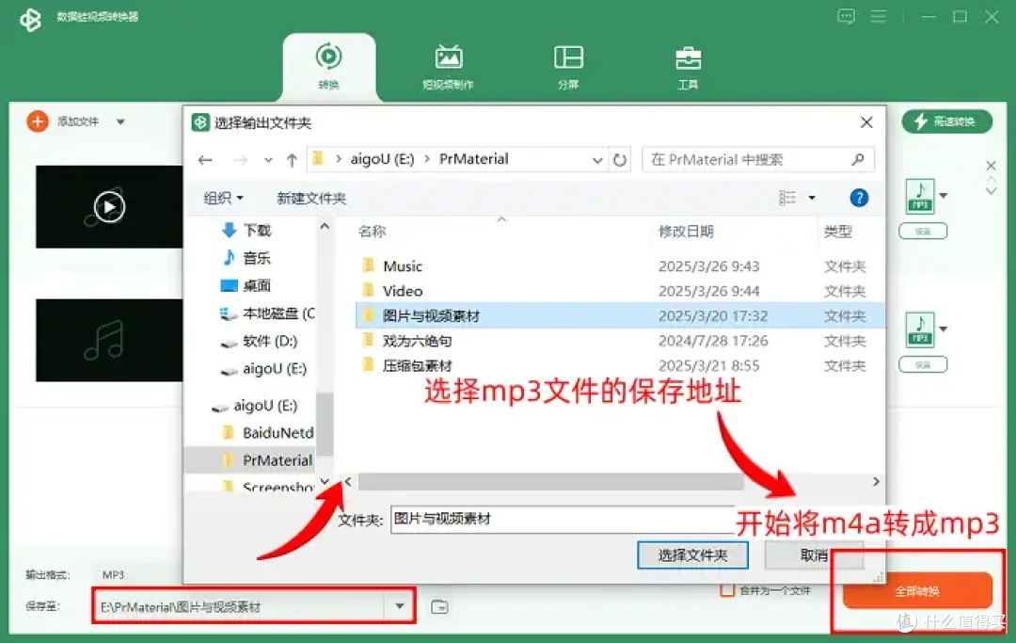The image size is (1016, 643).
Task: Click forward arrow in folder dialog
Action: [241, 159]
